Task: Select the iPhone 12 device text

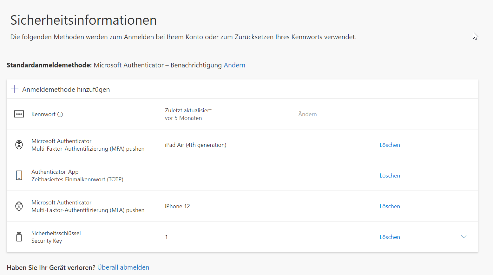Action: coord(177,206)
